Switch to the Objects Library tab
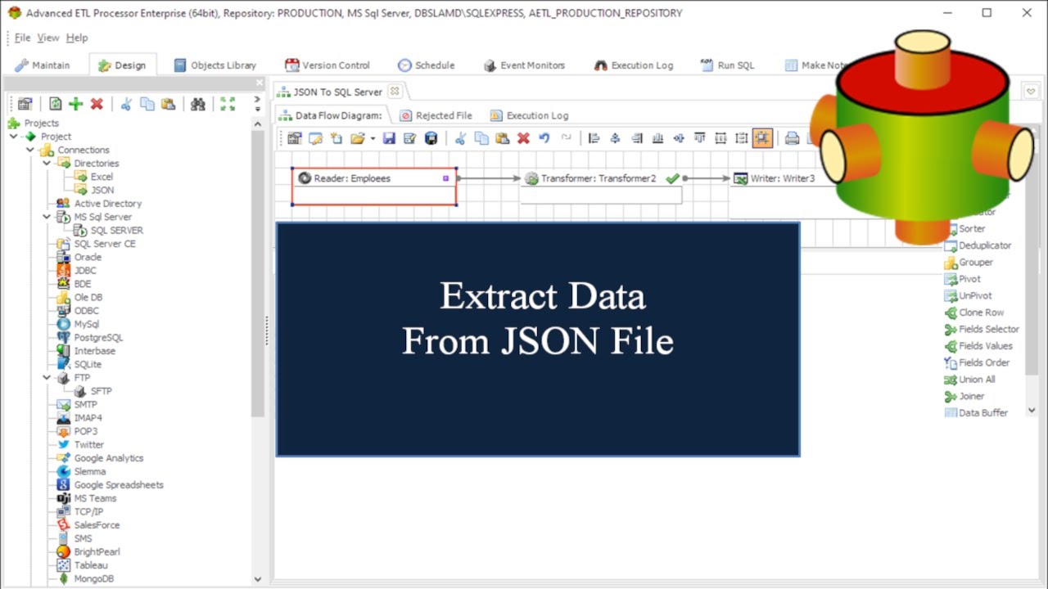Screen dimensions: 1048x589 215,65
